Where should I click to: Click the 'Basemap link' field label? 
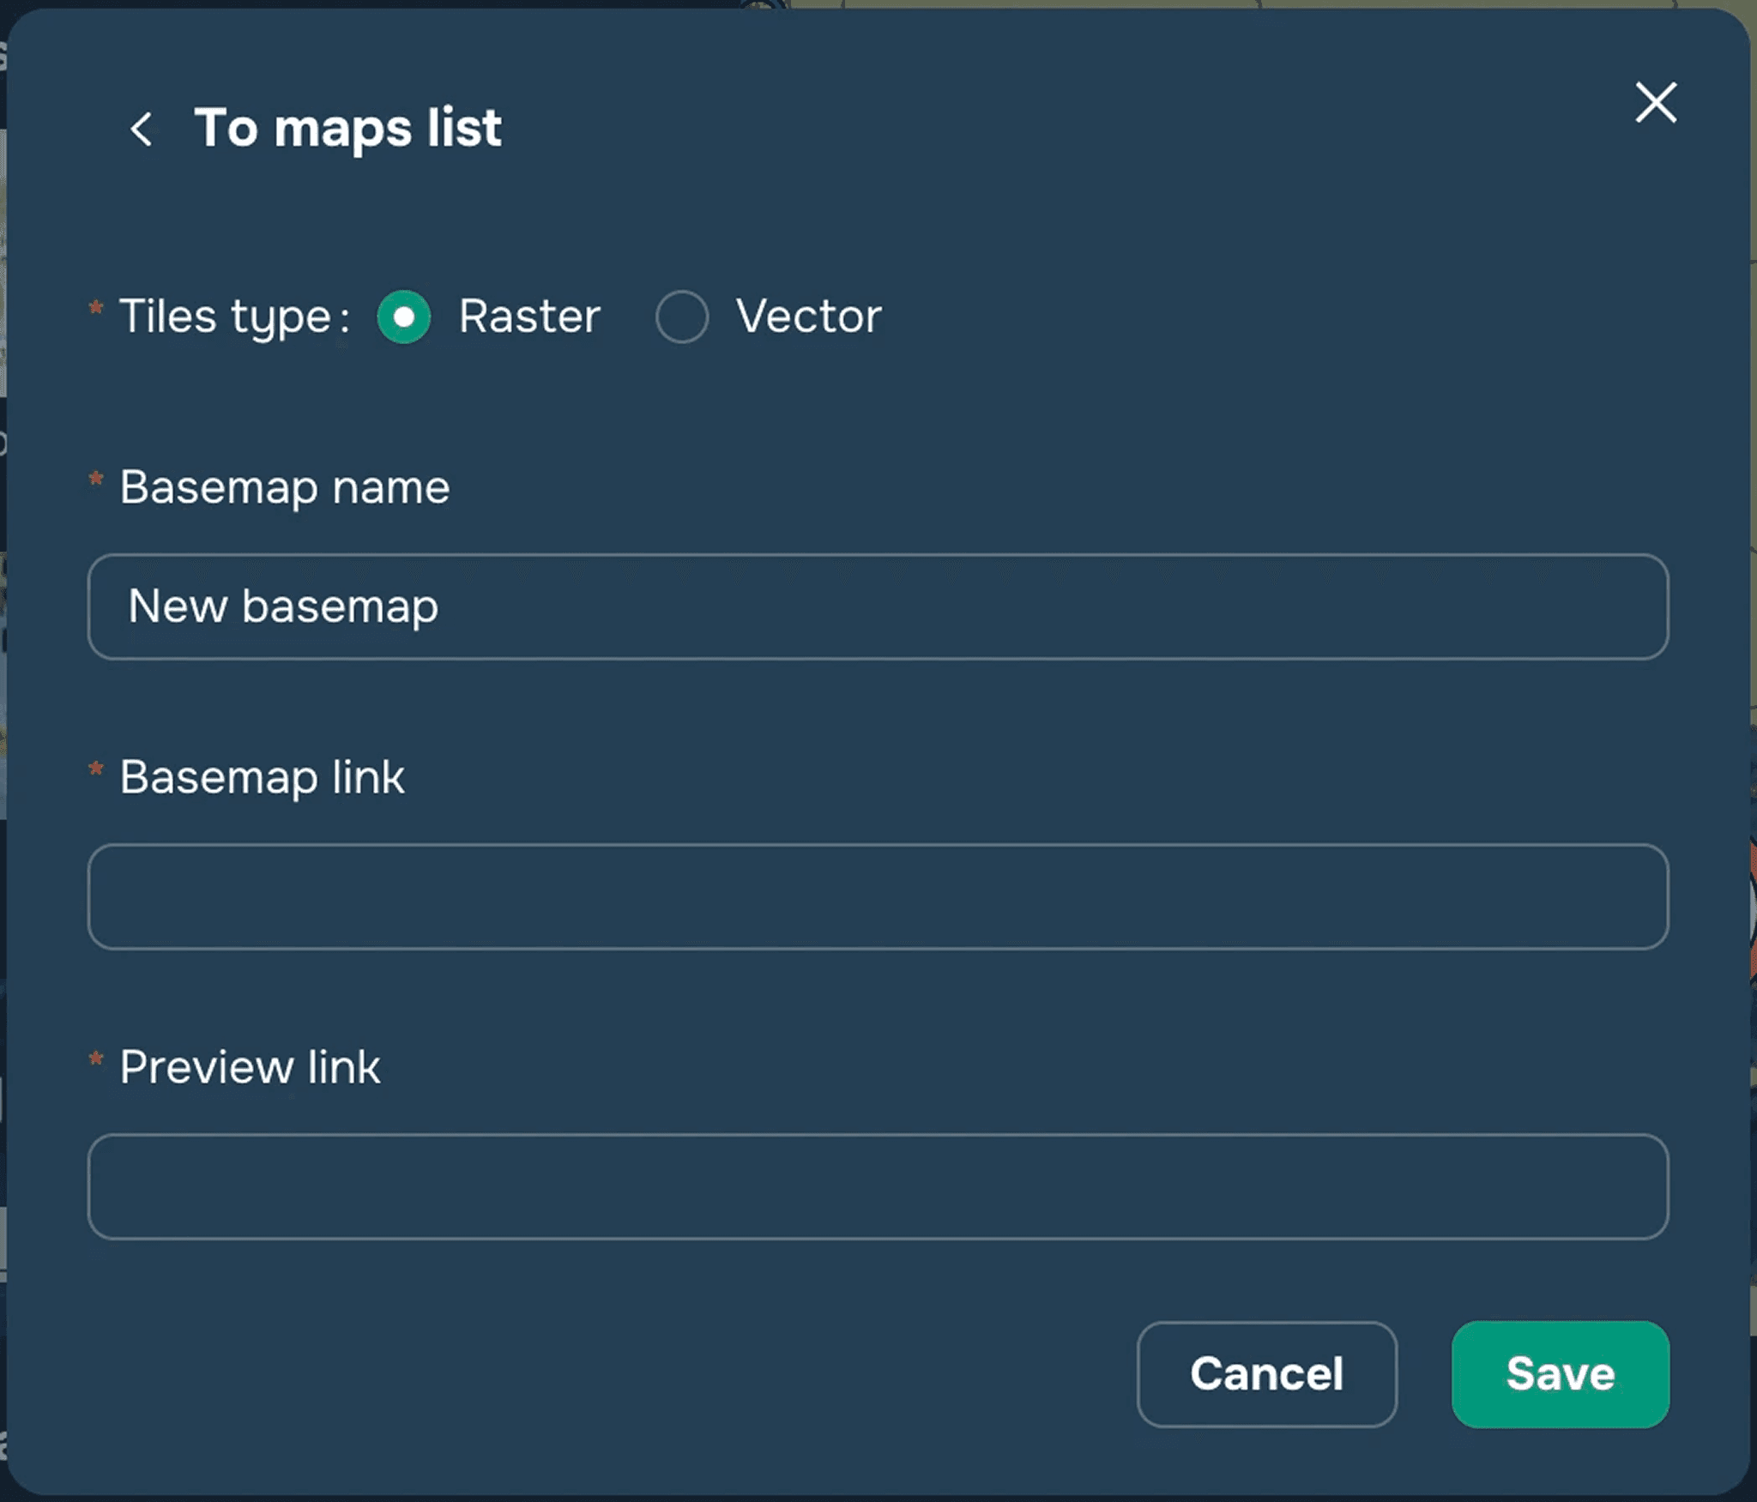pos(262,777)
